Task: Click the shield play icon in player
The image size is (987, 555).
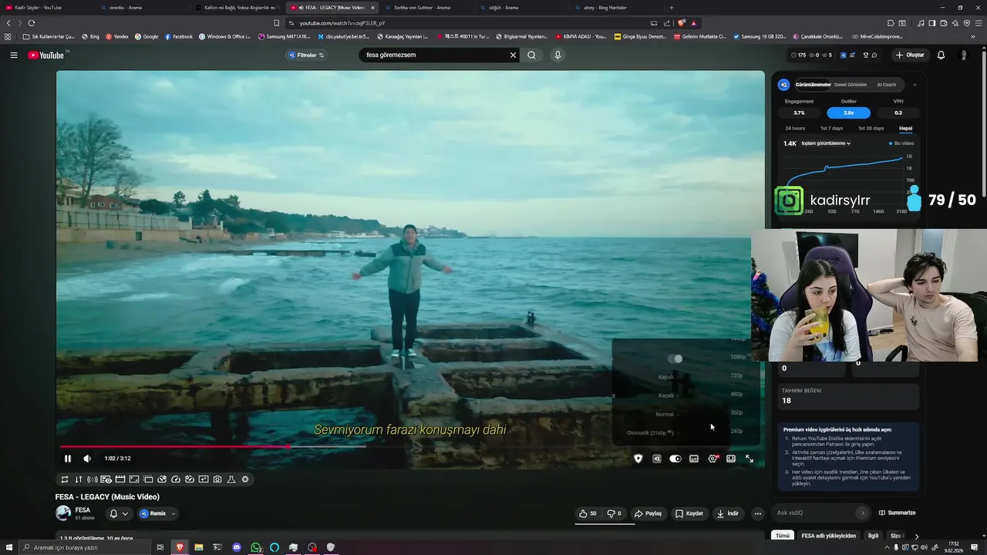Action: tap(638, 459)
